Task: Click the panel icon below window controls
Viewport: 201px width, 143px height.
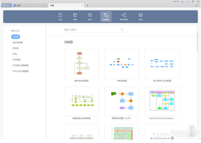Action: [197, 6]
